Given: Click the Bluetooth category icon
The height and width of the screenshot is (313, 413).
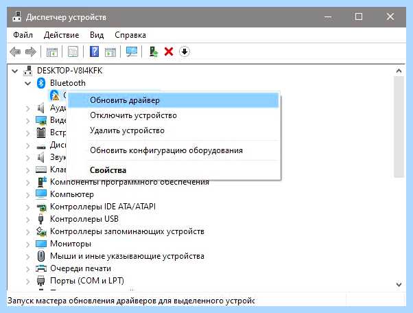Looking at the screenshot, I should coord(41,83).
